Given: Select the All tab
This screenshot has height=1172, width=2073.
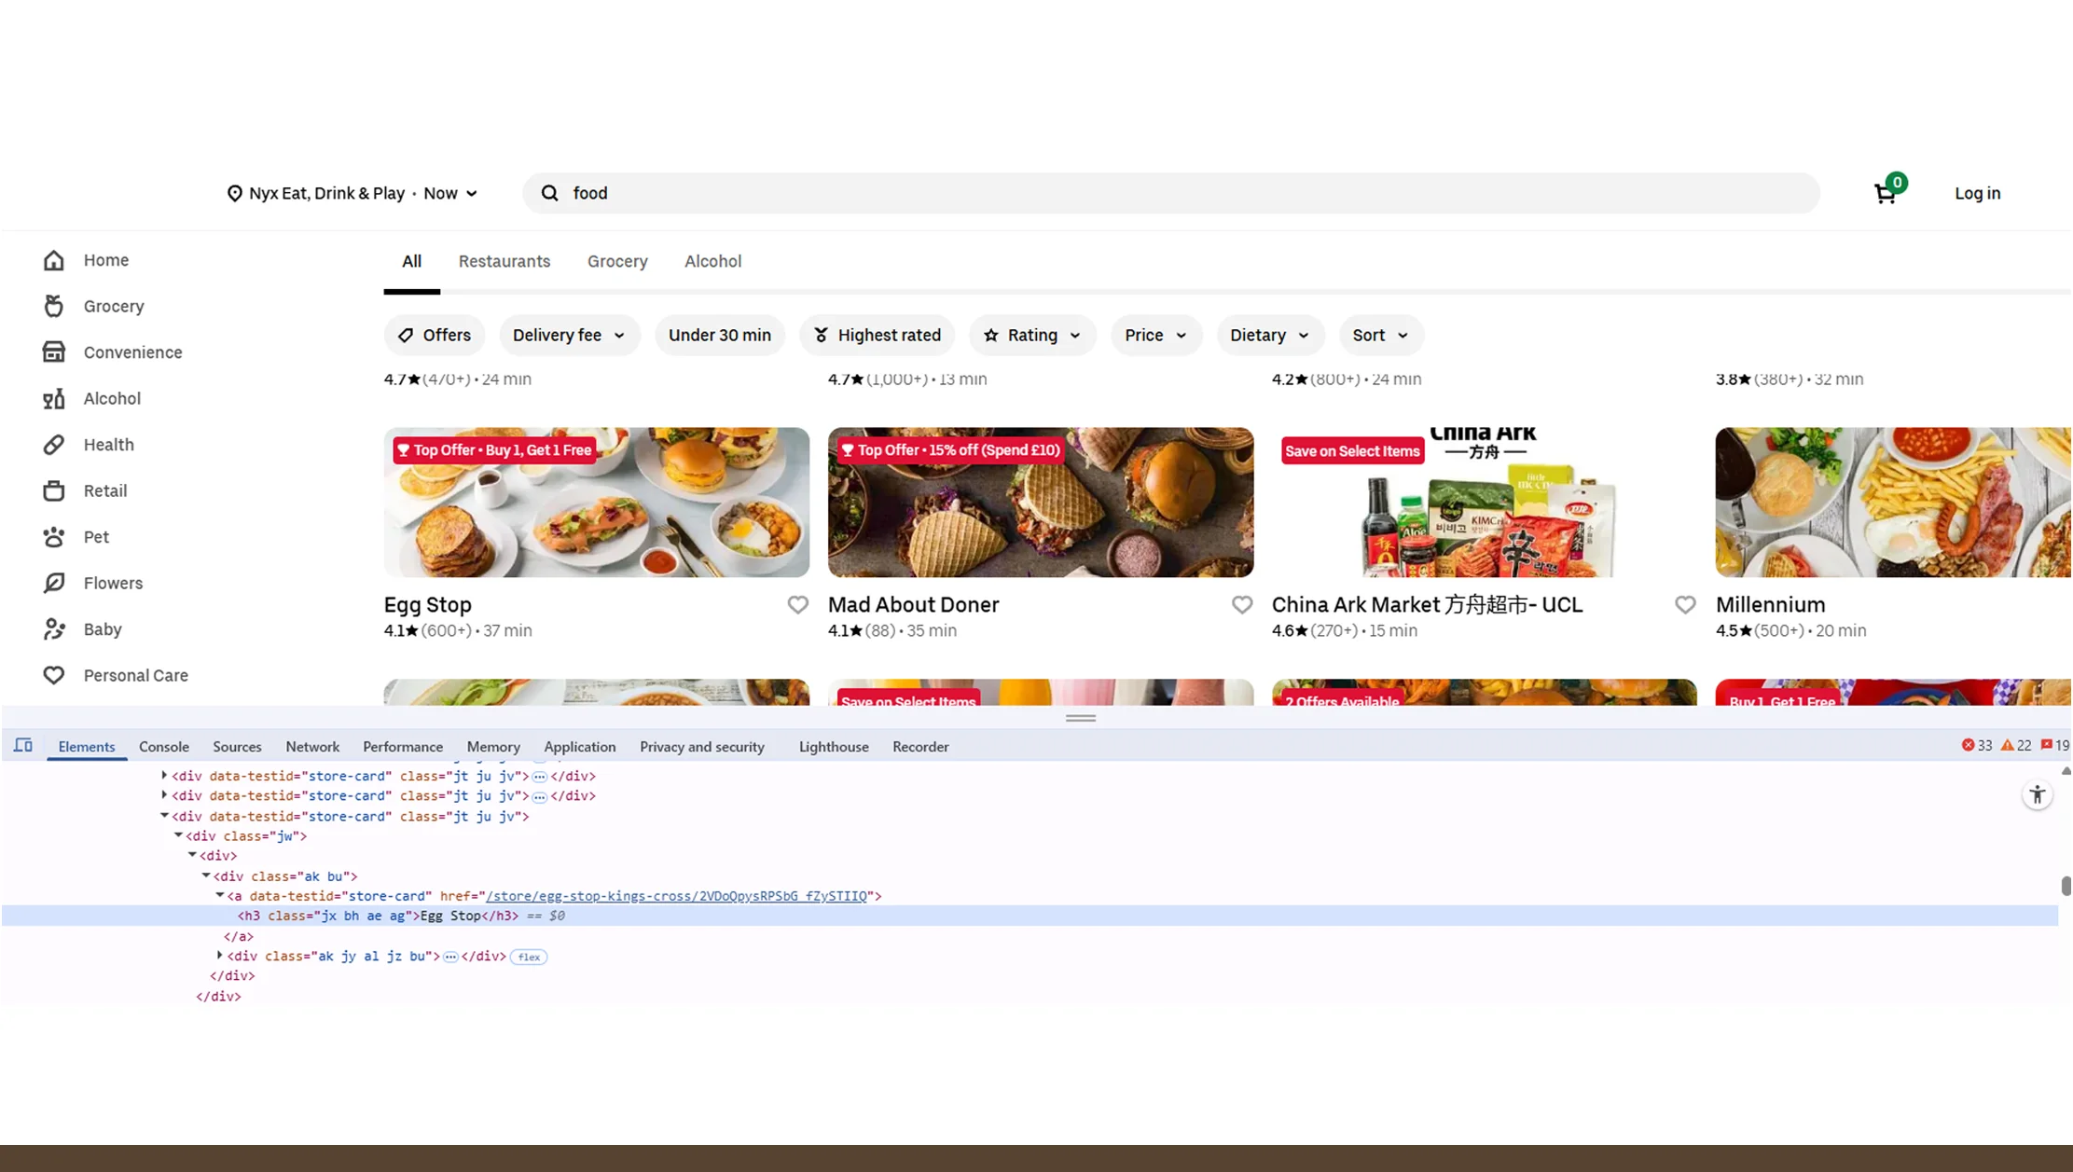Looking at the screenshot, I should 411,262.
